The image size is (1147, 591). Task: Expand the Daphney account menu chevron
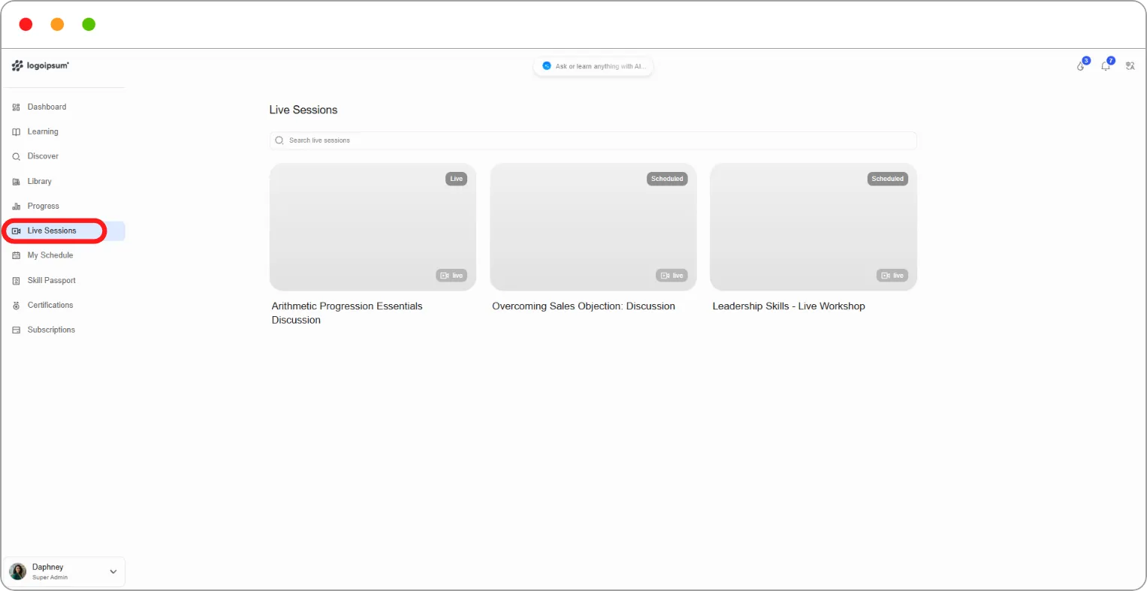pyautogui.click(x=113, y=571)
